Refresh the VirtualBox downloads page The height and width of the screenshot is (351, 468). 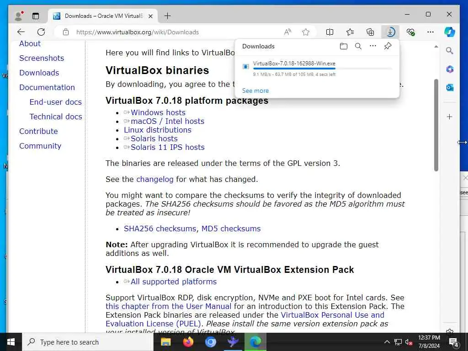click(x=41, y=32)
